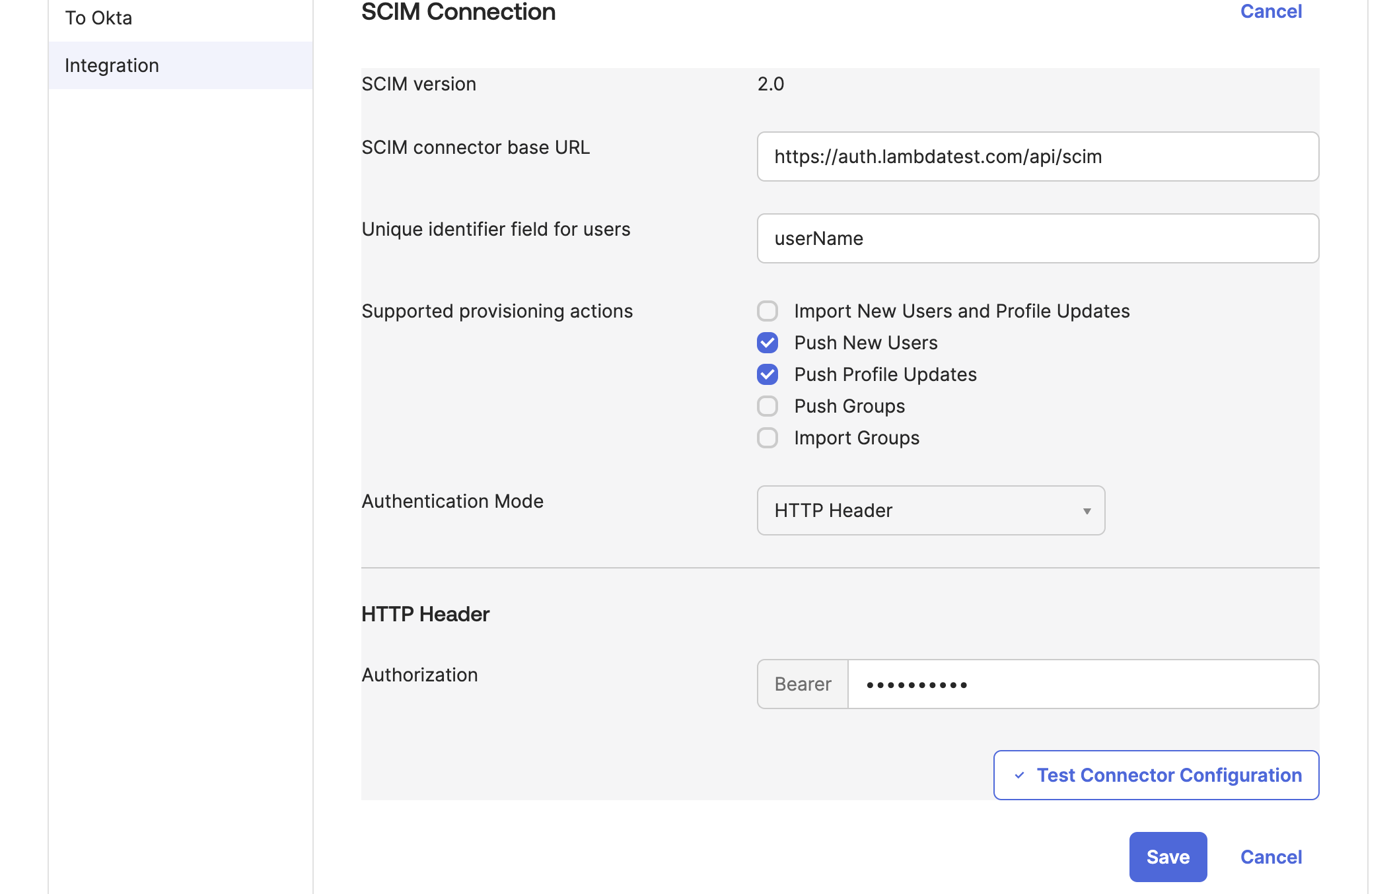Click the Bearer prefix label
Viewport: 1395px width, 894px height.
click(x=803, y=684)
